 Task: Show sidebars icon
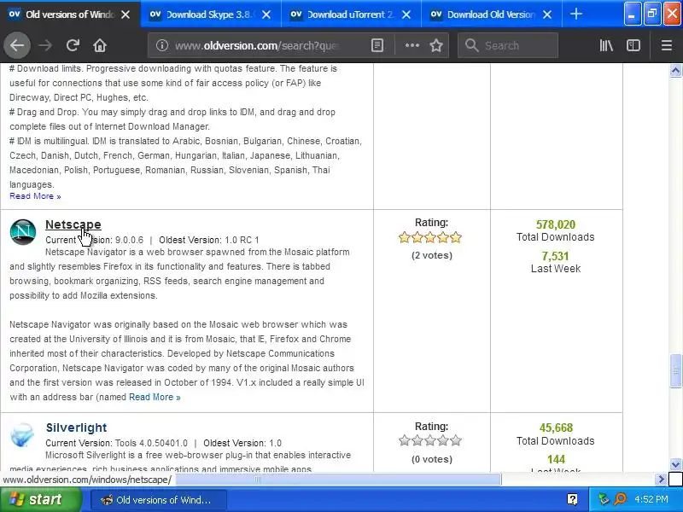tap(633, 45)
